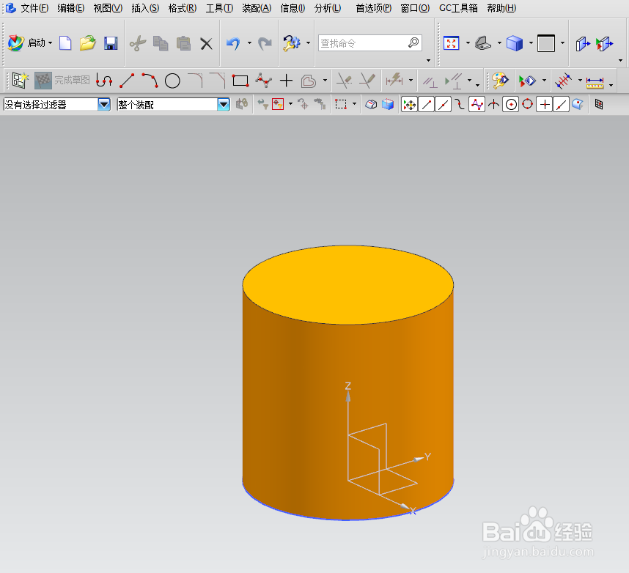Select the Point plus tool
The width and height of the screenshot is (629, 573).
point(286,81)
